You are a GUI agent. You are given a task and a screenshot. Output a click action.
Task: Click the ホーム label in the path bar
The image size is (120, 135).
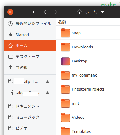91,12
